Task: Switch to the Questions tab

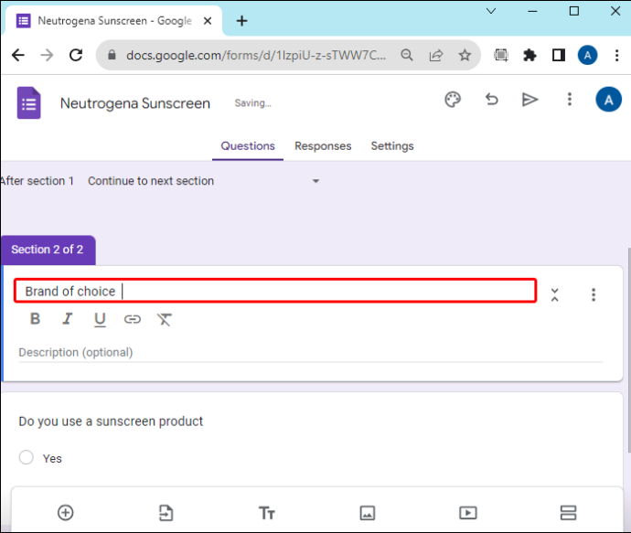Action: point(248,146)
